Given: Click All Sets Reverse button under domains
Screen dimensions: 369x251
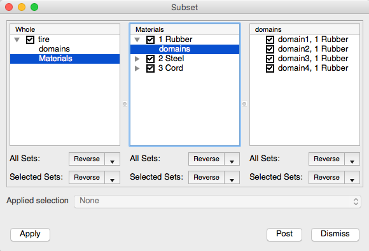Looking at the screenshot, I should coord(326,159).
